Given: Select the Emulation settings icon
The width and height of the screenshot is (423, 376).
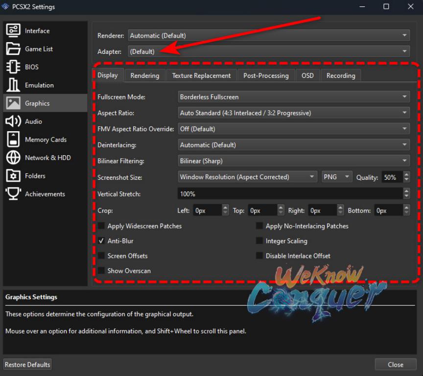Looking at the screenshot, I should click(13, 85).
